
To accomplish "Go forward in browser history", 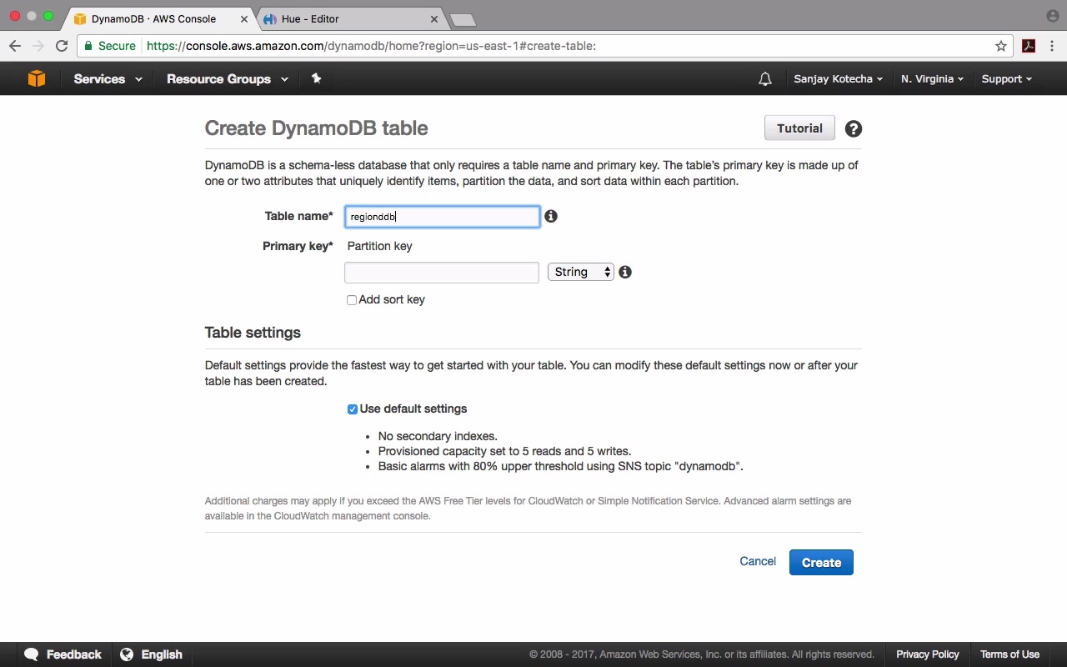I will point(38,46).
